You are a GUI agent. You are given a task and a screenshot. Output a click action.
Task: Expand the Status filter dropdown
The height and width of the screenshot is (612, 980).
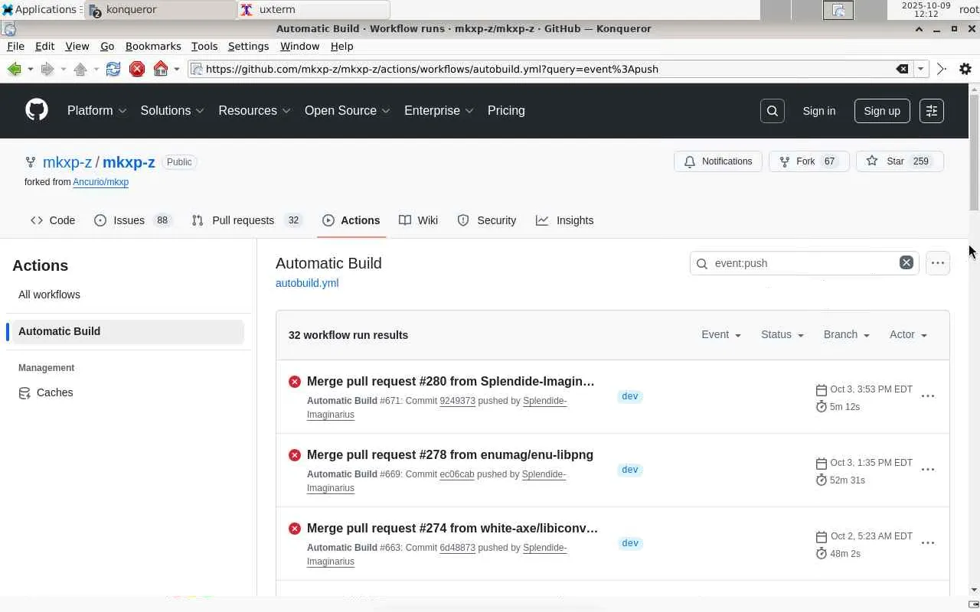[x=782, y=334]
